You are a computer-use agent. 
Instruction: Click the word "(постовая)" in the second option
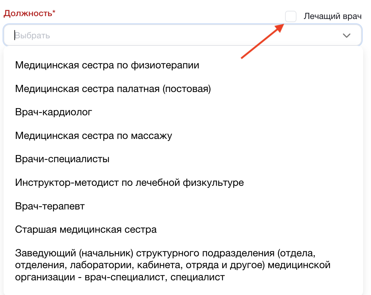point(187,89)
